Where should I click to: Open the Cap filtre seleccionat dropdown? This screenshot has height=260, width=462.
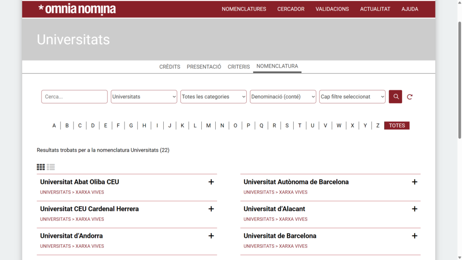(x=352, y=97)
